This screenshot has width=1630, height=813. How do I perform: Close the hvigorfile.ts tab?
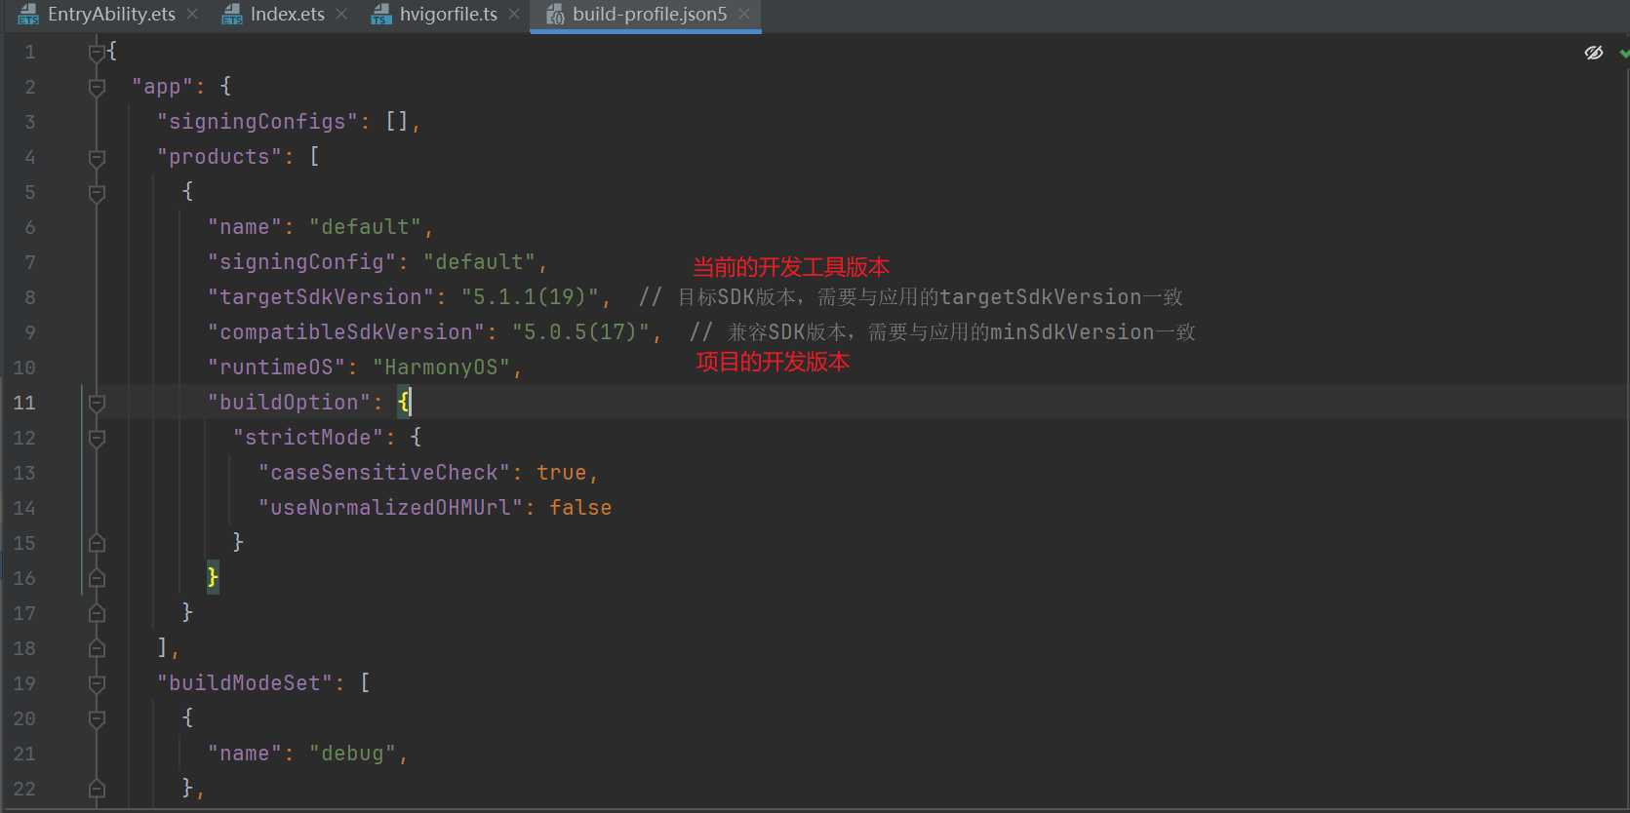click(514, 14)
